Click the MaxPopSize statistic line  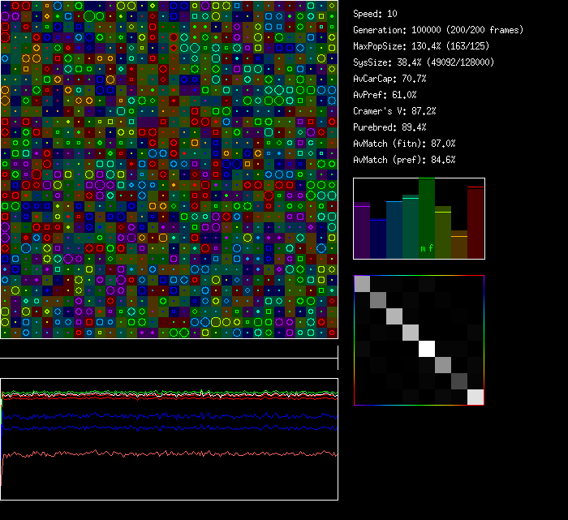click(411, 46)
